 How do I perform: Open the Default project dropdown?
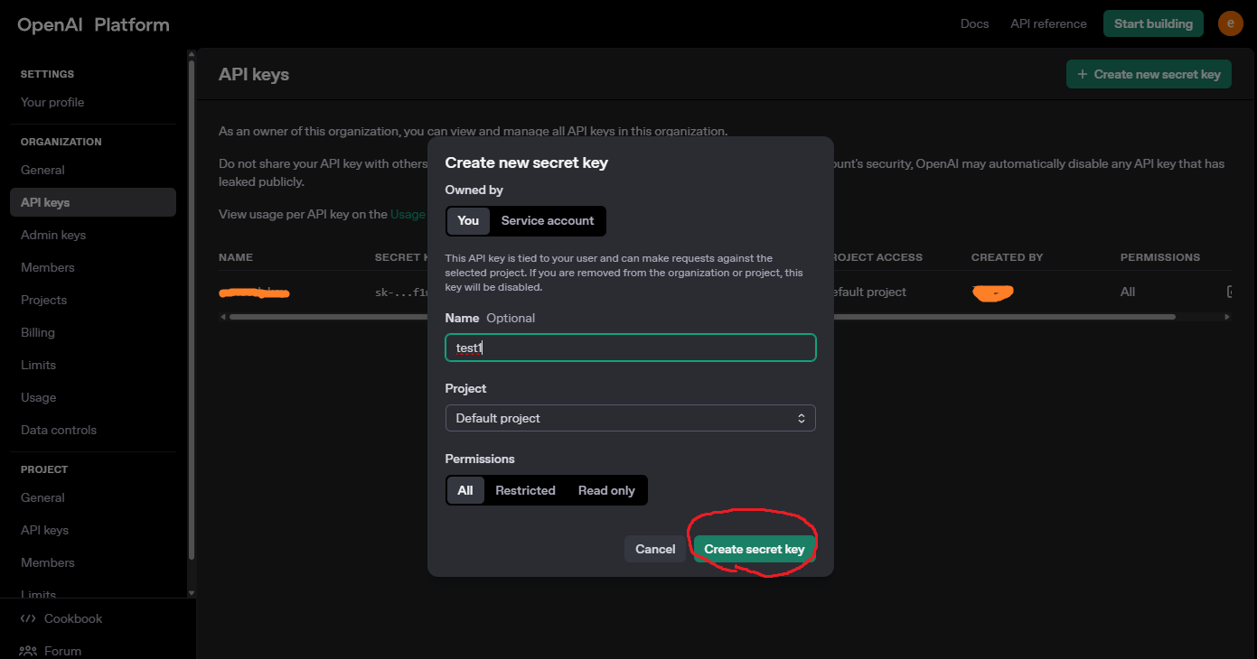point(631,418)
